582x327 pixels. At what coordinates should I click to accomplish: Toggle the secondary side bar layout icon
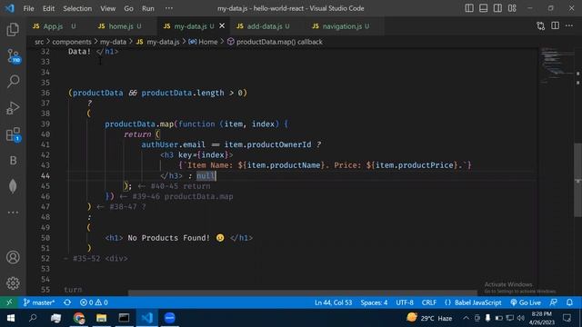pos(497,8)
